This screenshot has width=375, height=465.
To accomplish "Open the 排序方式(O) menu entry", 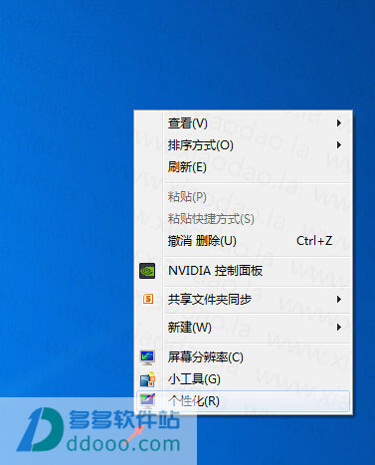I will pyautogui.click(x=243, y=145).
